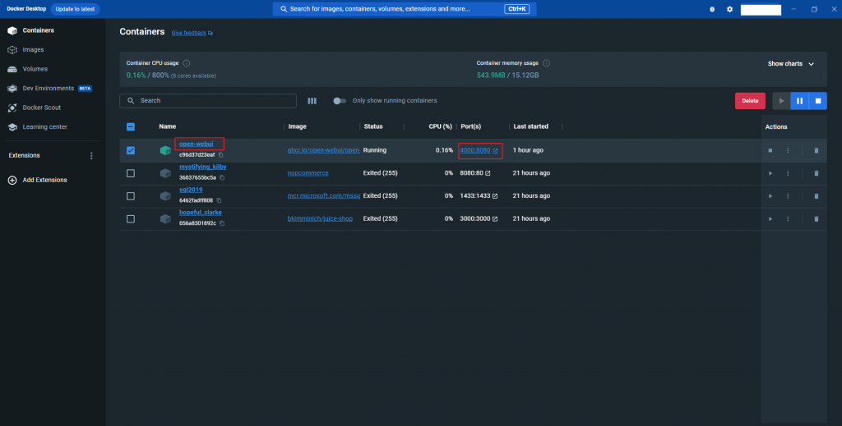Open the sql2019 container link

click(191, 190)
